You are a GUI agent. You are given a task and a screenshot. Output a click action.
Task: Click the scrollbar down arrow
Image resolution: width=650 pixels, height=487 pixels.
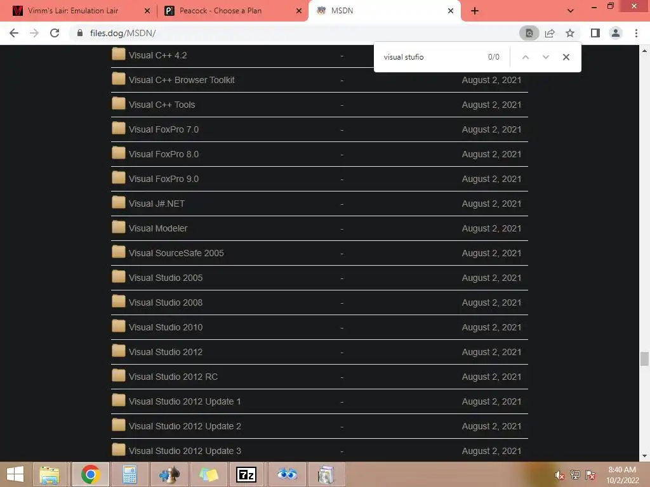click(644, 457)
